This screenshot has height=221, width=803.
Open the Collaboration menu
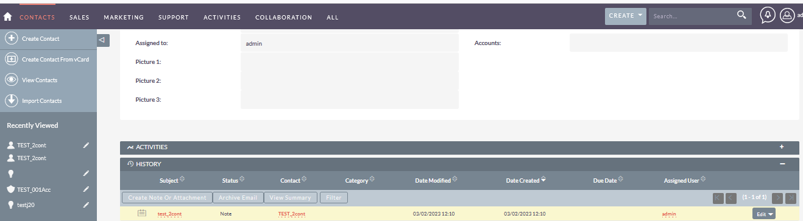coord(283,17)
